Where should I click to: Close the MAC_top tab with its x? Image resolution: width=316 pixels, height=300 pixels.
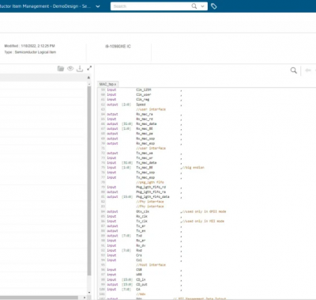coord(115,85)
